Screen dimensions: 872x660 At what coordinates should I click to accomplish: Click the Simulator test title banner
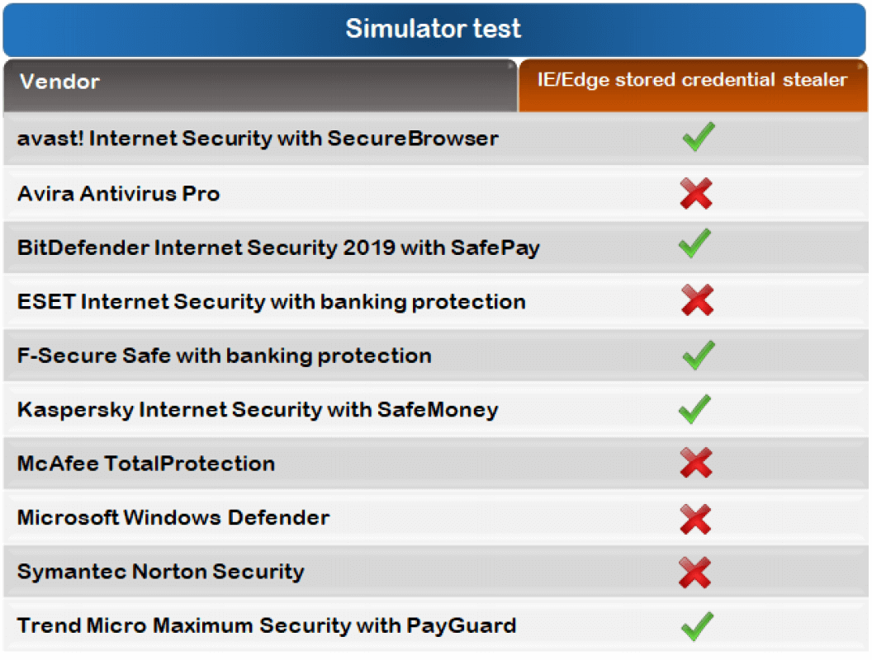[x=434, y=29]
